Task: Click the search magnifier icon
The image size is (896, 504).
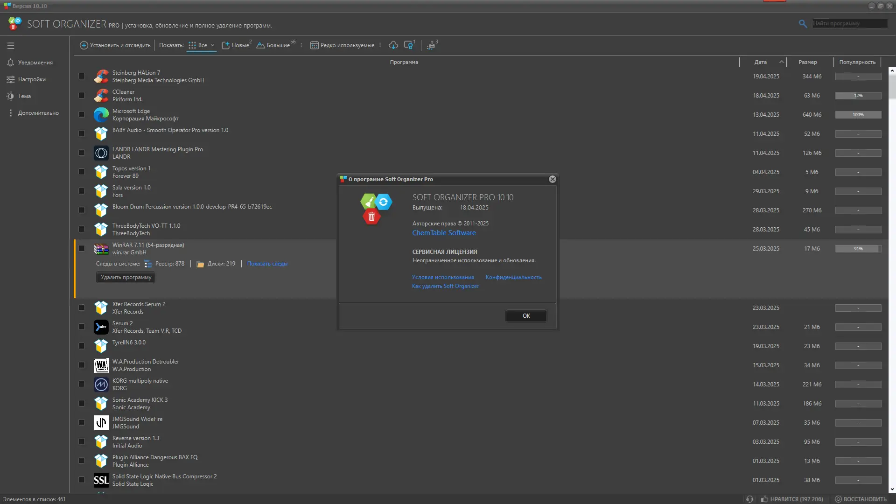Action: [x=803, y=23]
